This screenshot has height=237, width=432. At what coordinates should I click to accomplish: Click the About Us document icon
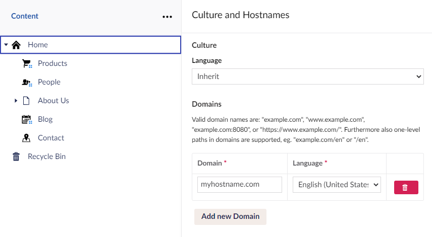26,101
